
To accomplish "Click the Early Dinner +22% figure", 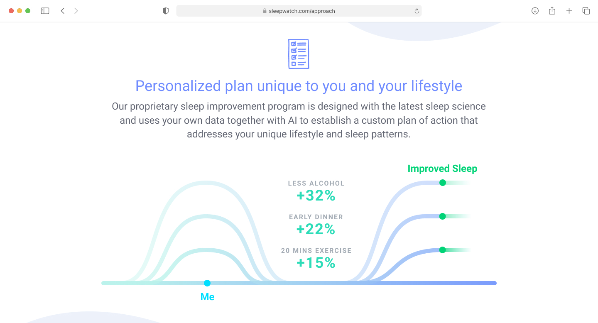I will click(x=316, y=229).
